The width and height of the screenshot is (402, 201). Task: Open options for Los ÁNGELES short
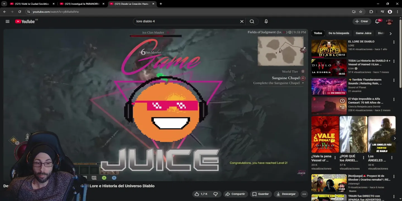tap(392, 158)
